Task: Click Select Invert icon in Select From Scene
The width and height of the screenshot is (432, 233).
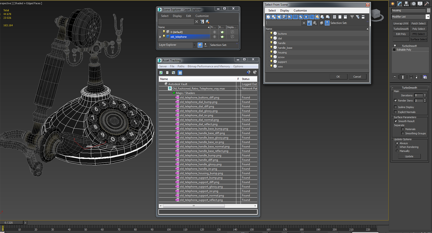Action: [345, 17]
